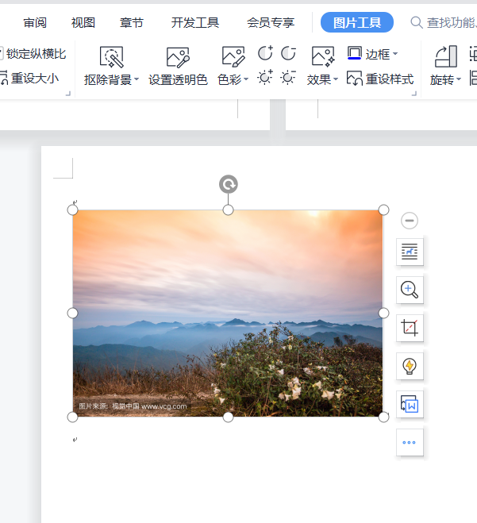Screen dimensions: 477x523
Task: Increase picture contrast
Action: coord(265,53)
